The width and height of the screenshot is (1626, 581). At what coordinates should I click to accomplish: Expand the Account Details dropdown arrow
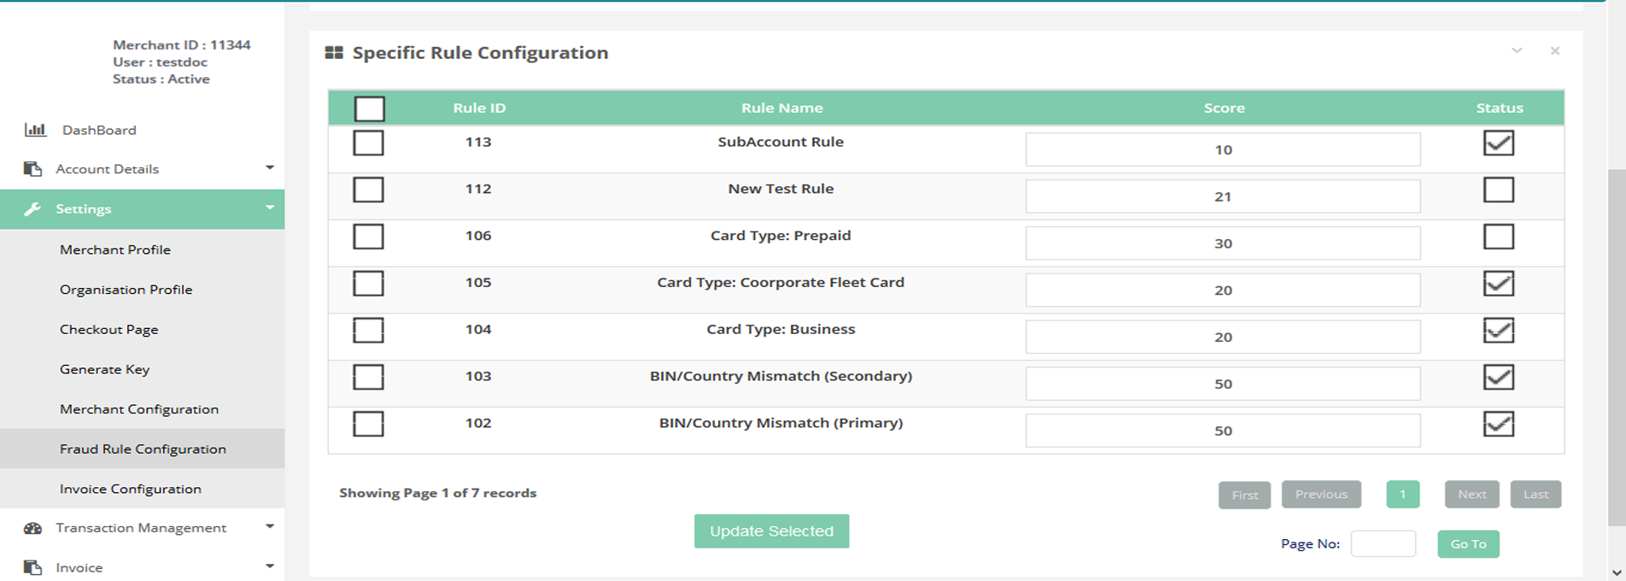pos(270,168)
